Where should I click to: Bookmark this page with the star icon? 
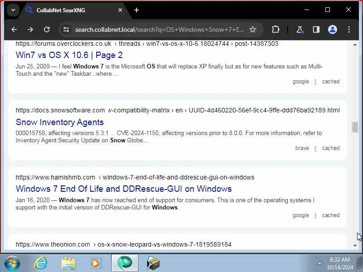253,29
